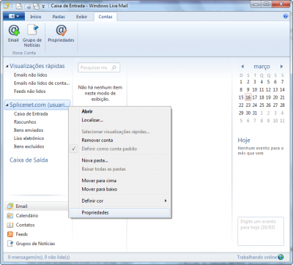Click the Trabalhando online status text

point(257,257)
